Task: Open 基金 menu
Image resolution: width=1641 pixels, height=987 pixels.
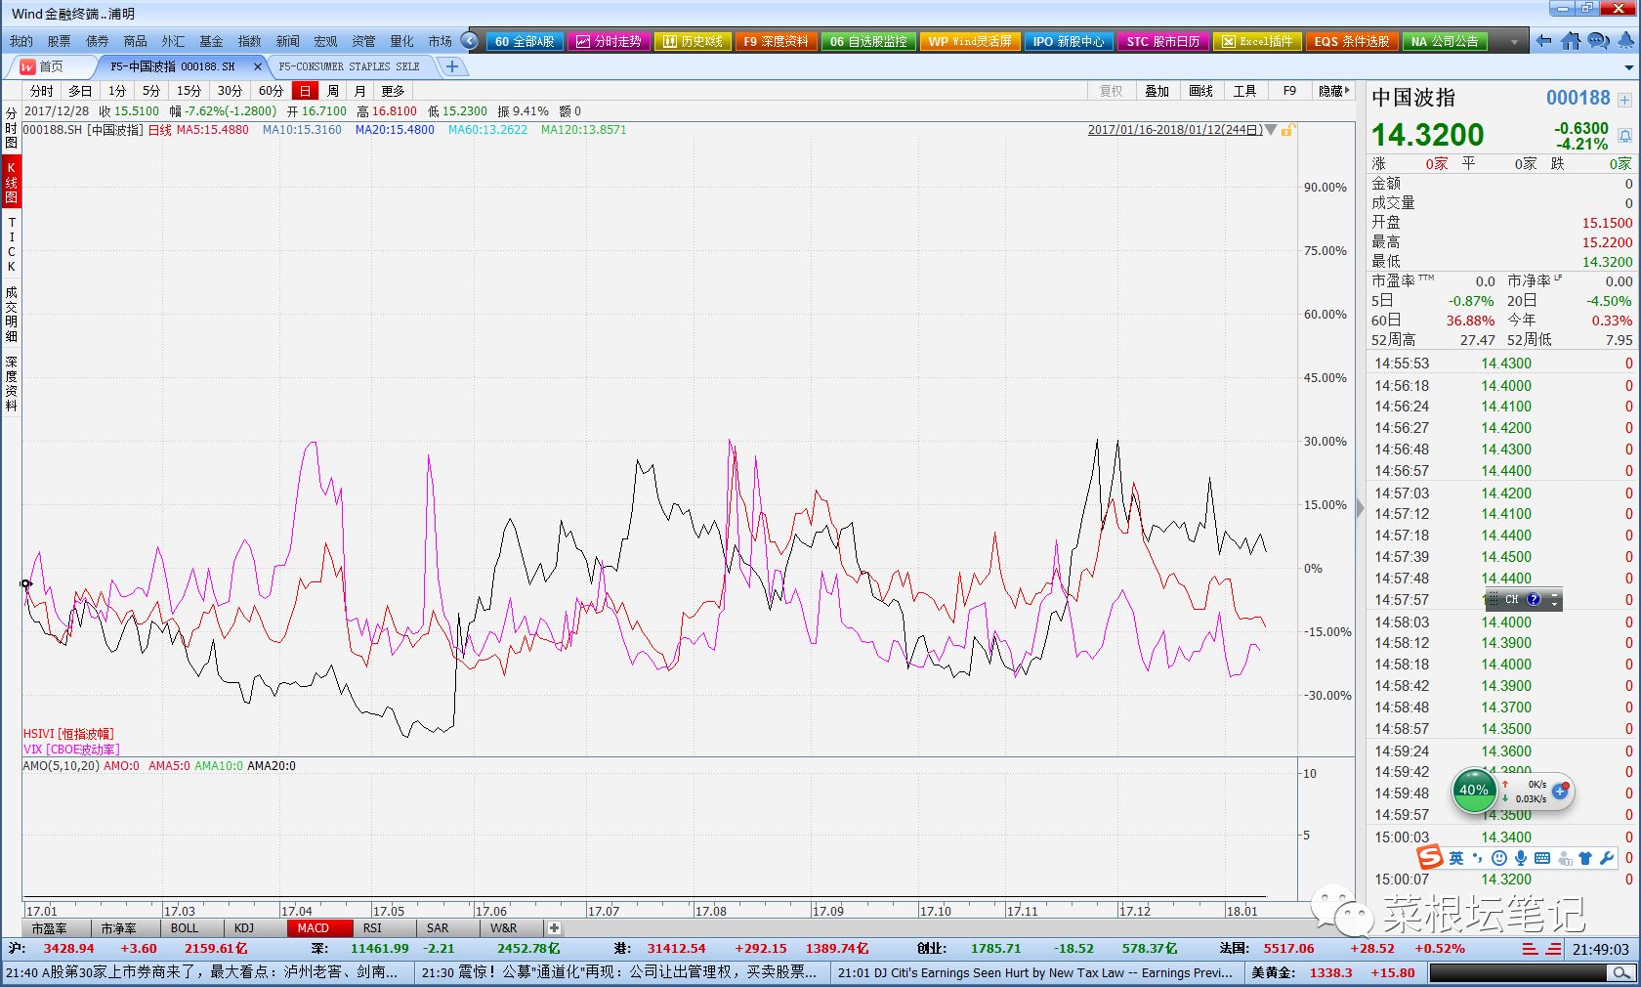Action: click(211, 41)
